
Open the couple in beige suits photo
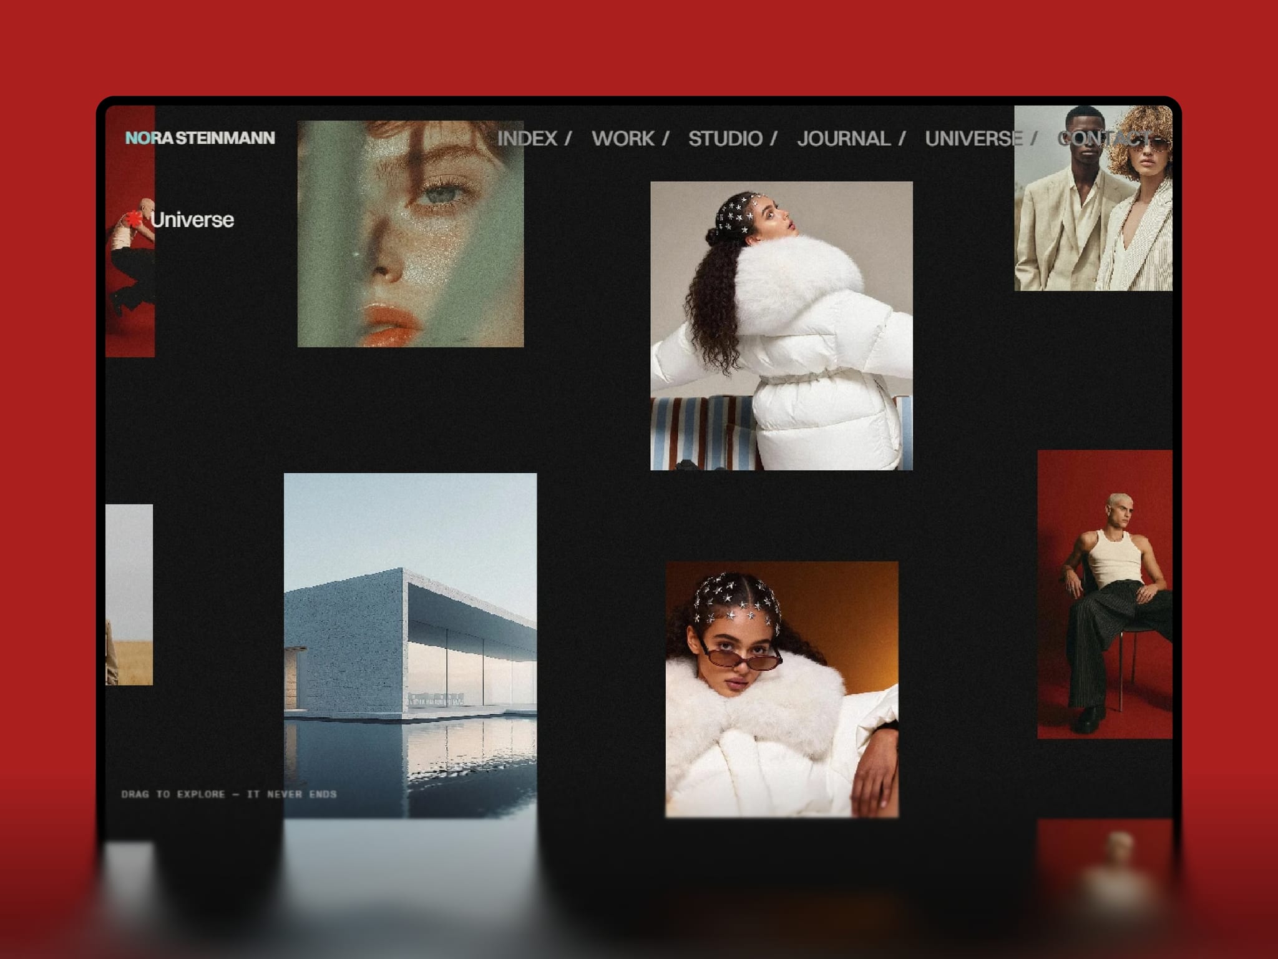(x=1093, y=198)
